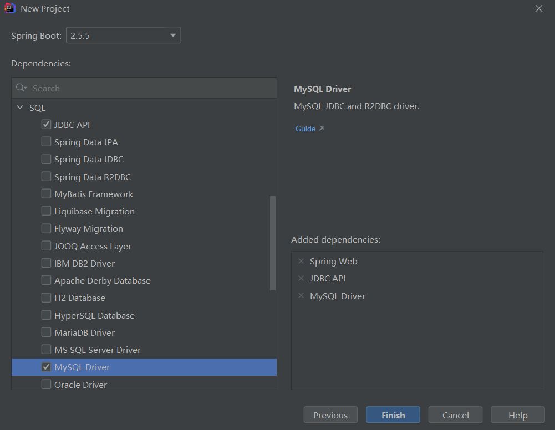Remove JDBC API using its X icon
The image size is (555, 430).
pos(301,278)
